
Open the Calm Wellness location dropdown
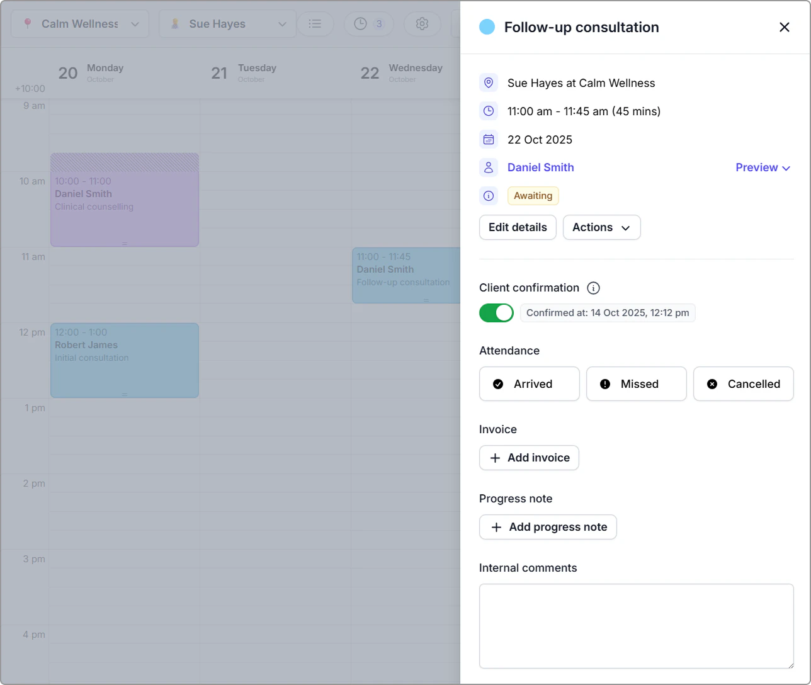[x=80, y=24]
